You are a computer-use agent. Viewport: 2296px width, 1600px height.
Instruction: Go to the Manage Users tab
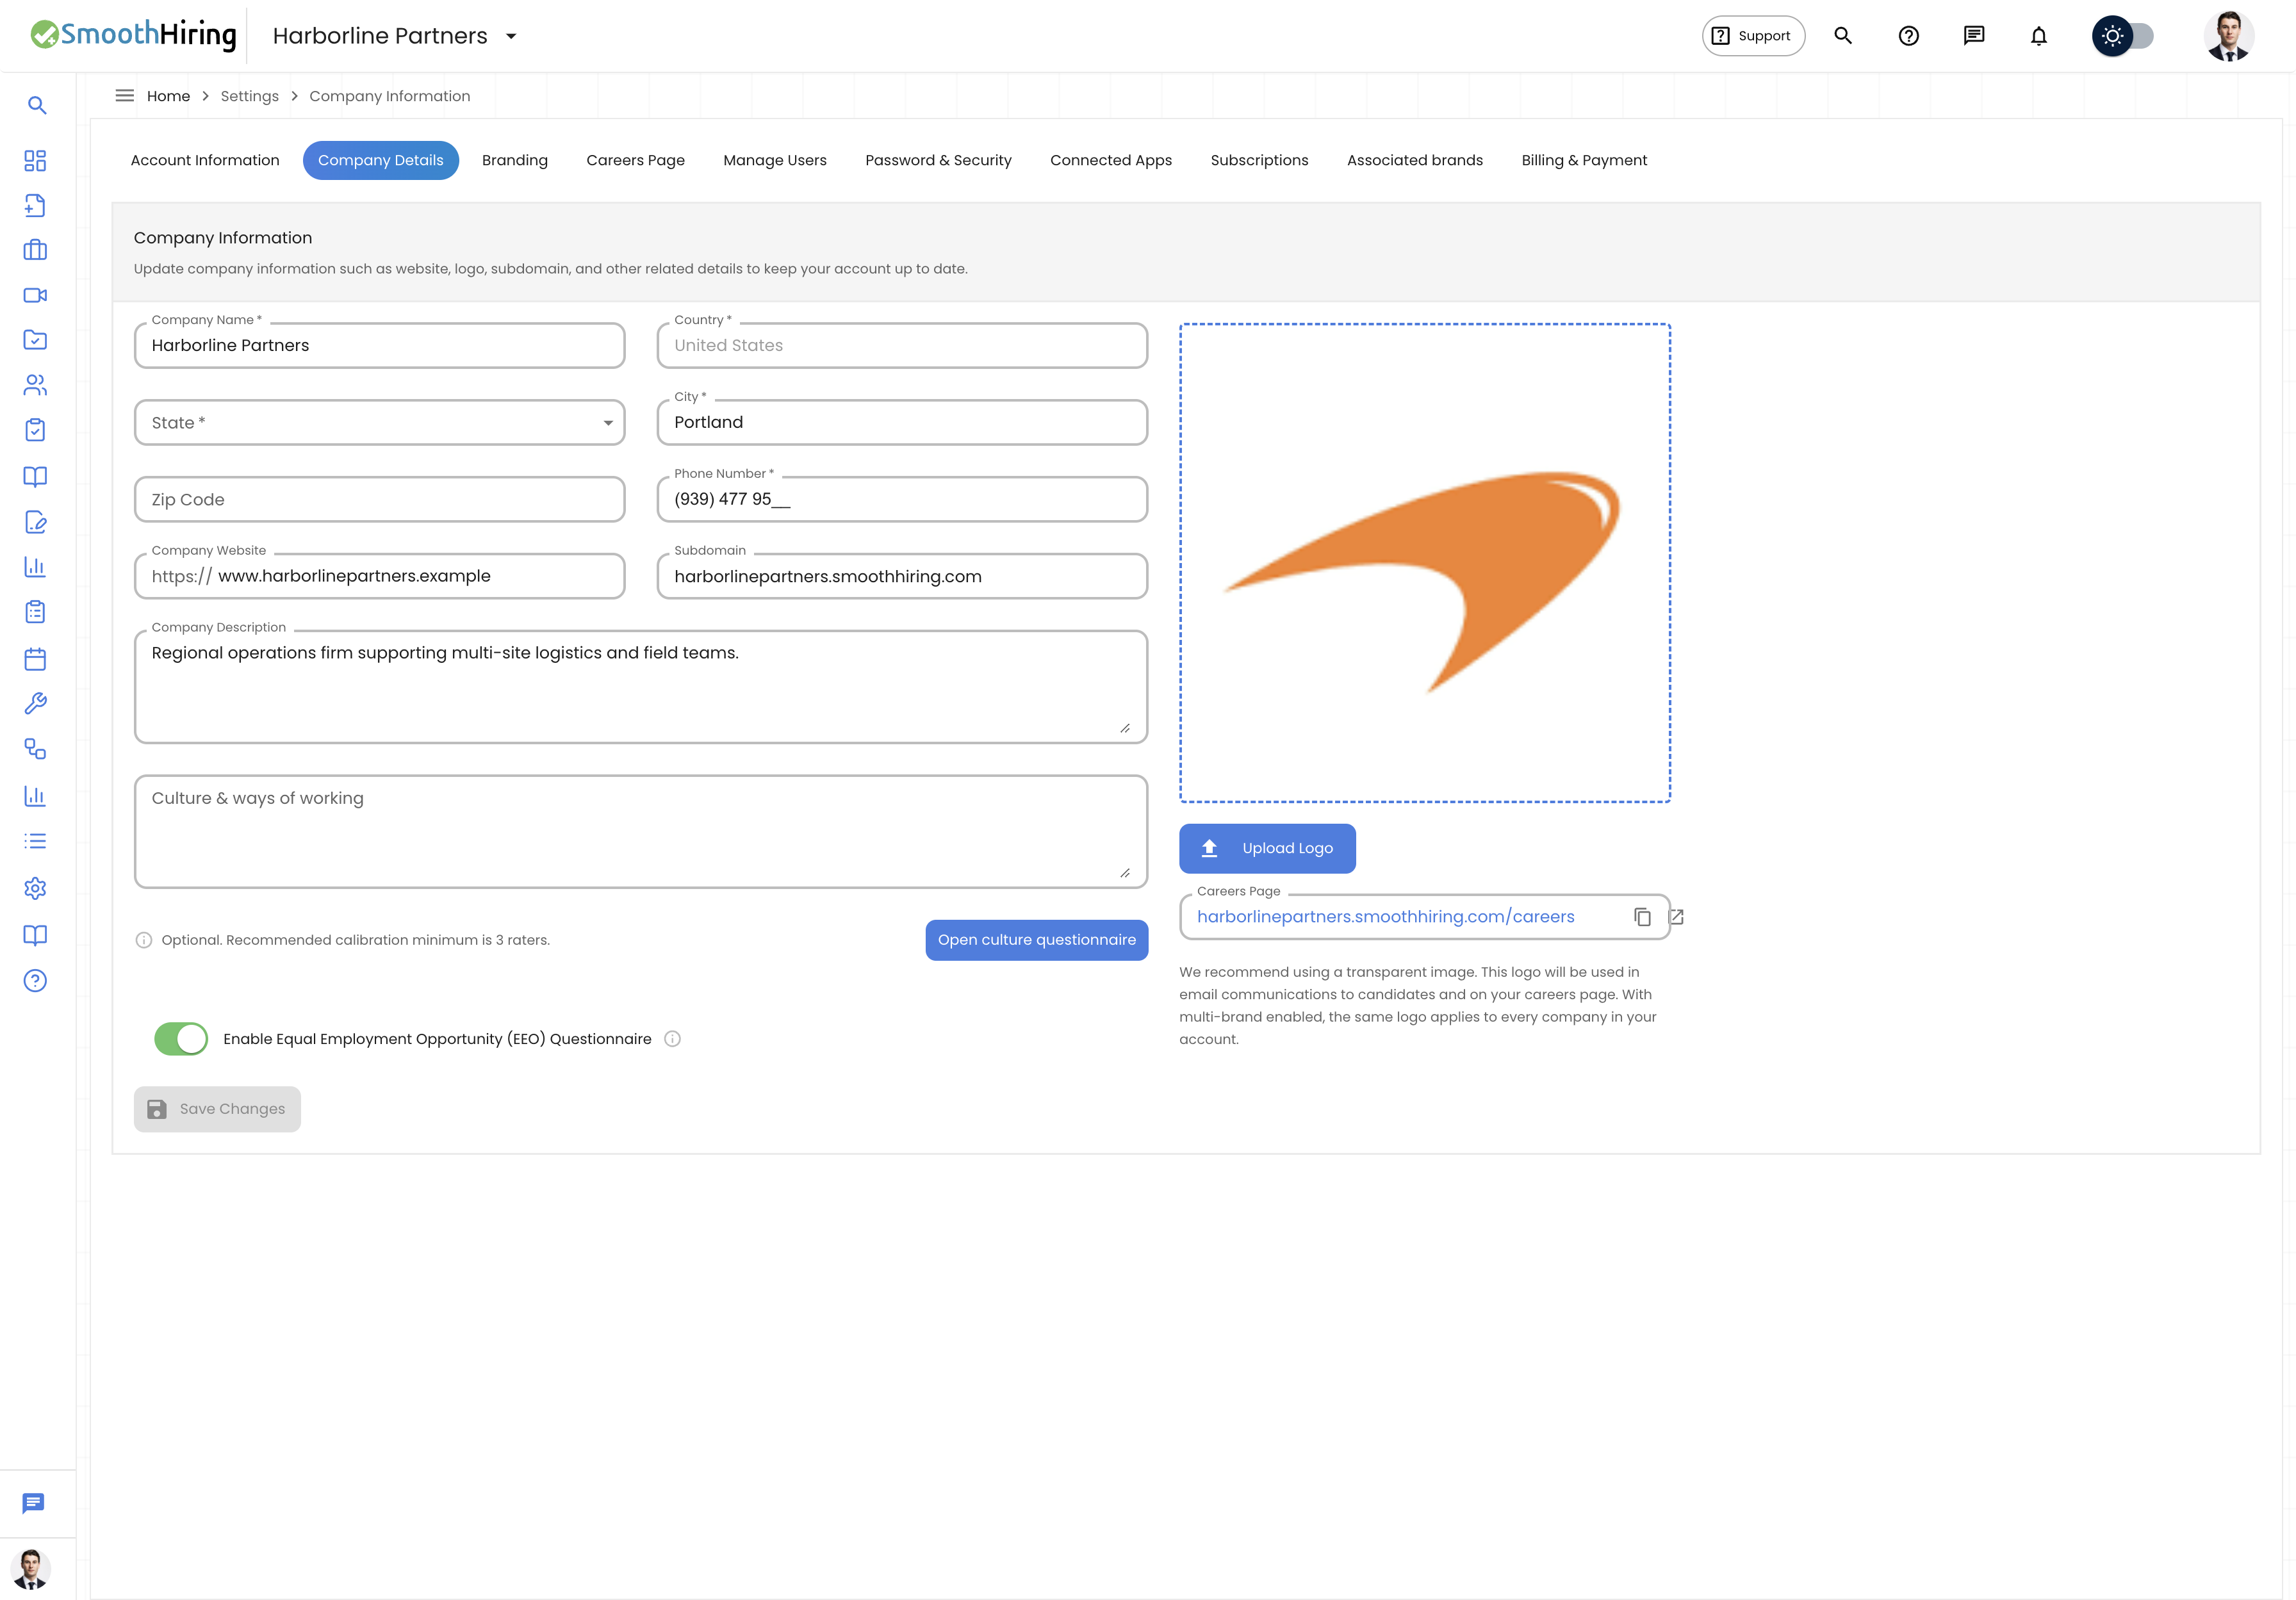775,160
